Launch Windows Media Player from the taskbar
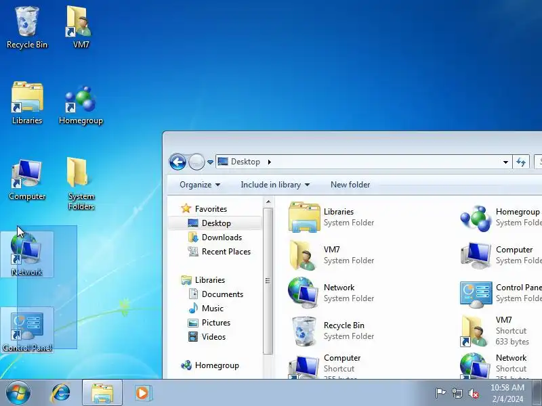The image size is (542, 406). click(x=142, y=393)
